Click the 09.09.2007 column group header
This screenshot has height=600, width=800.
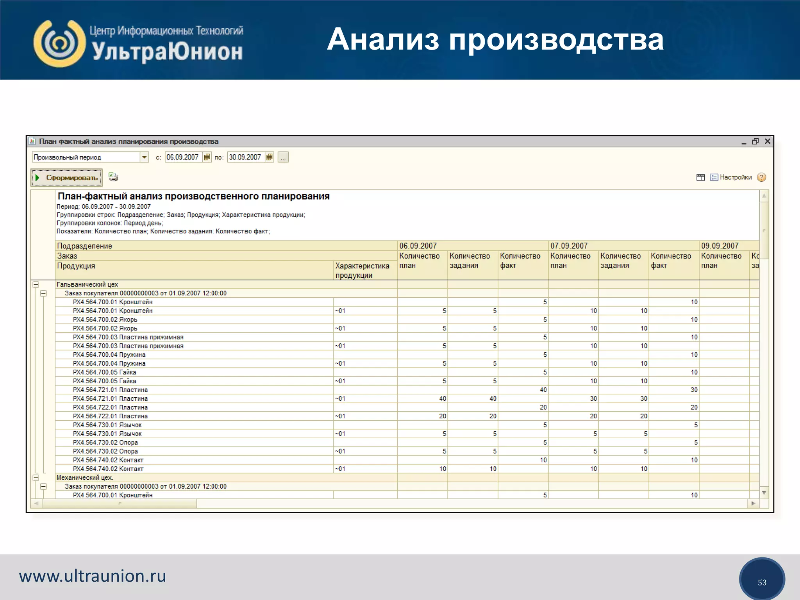coord(729,246)
